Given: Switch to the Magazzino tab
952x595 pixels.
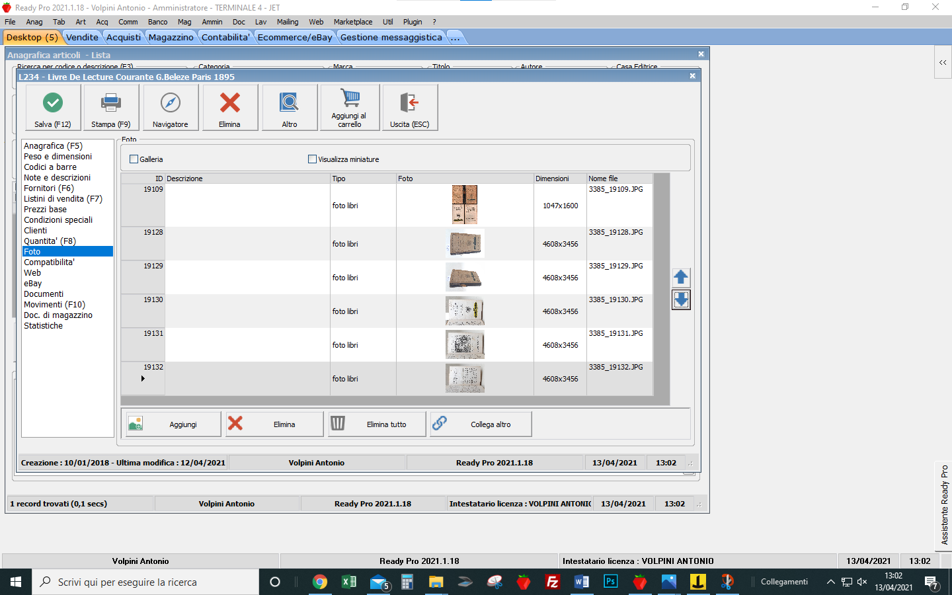Looking at the screenshot, I should click(171, 37).
